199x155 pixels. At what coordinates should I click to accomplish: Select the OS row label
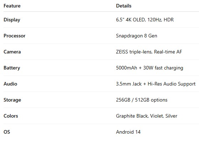click(7, 132)
